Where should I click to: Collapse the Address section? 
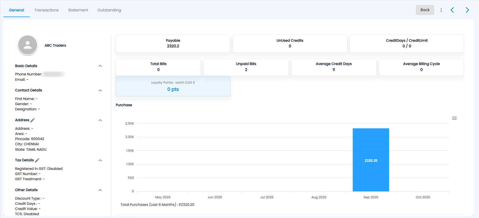coord(100,120)
